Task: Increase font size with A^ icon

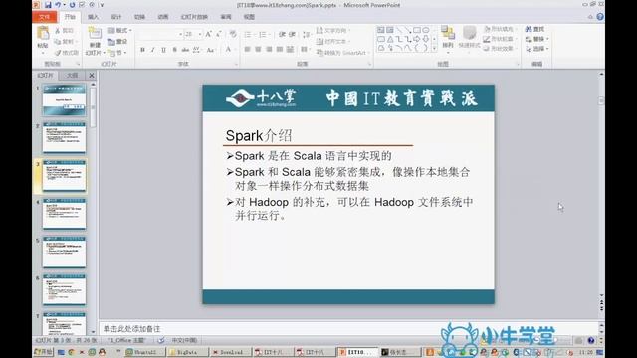Action: tap(208, 34)
